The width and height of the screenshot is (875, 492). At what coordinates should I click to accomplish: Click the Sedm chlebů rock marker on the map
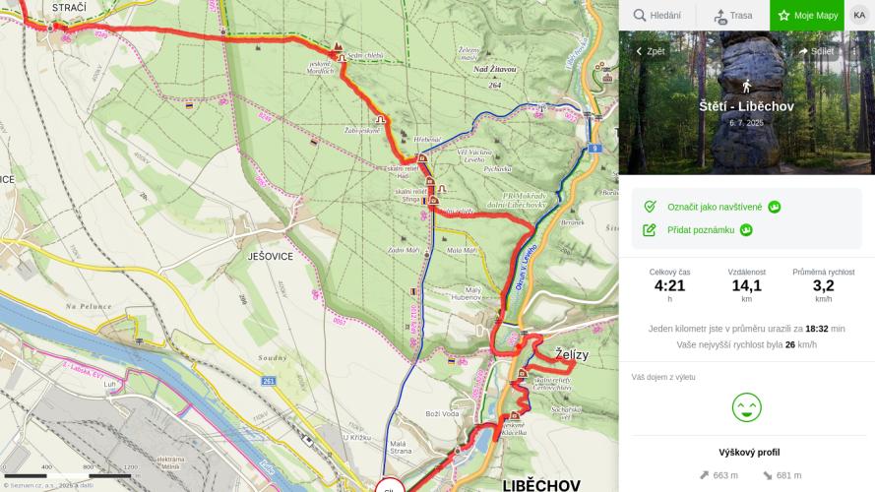tap(339, 45)
